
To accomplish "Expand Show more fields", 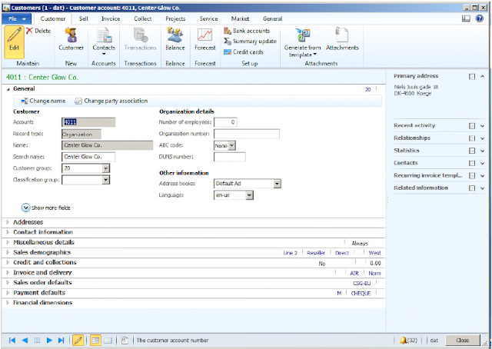I will (x=46, y=208).
